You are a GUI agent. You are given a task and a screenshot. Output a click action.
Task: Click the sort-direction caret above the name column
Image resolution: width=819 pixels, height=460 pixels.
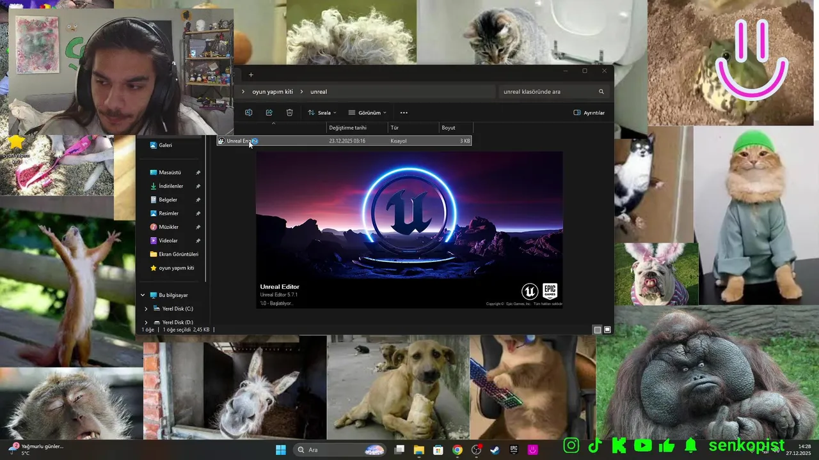pos(273,123)
